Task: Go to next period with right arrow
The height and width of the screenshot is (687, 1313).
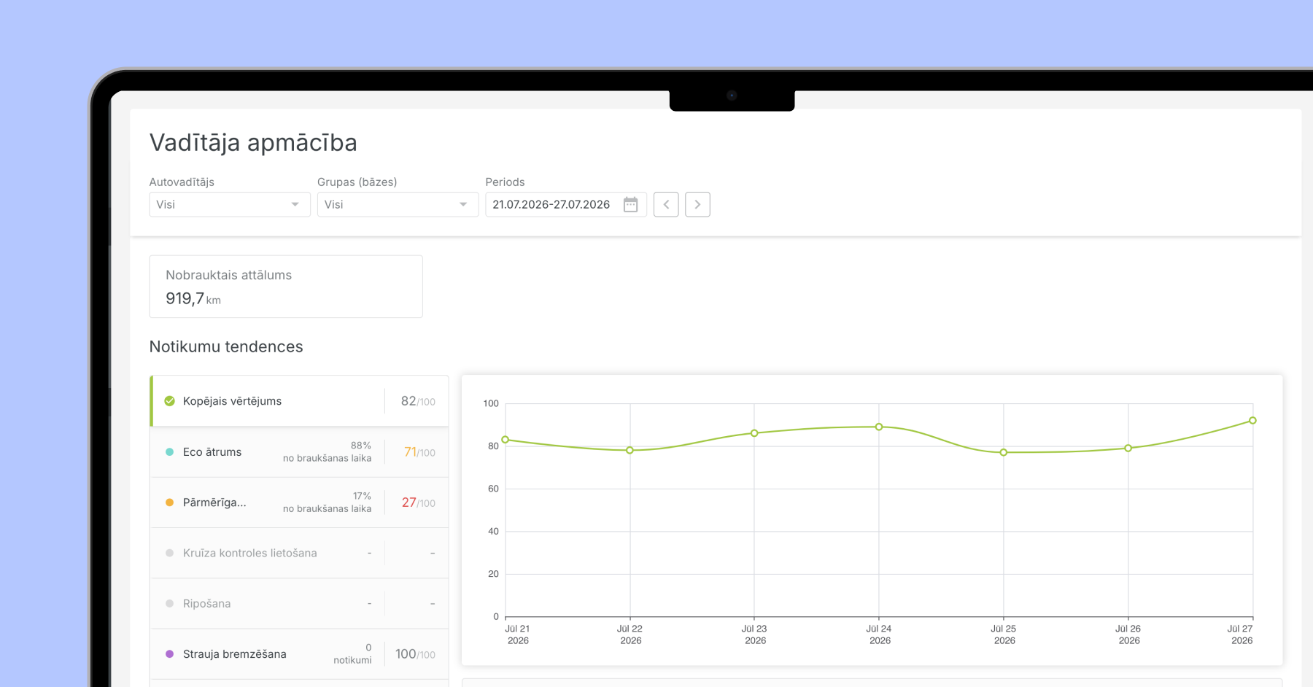Action: pyautogui.click(x=697, y=204)
